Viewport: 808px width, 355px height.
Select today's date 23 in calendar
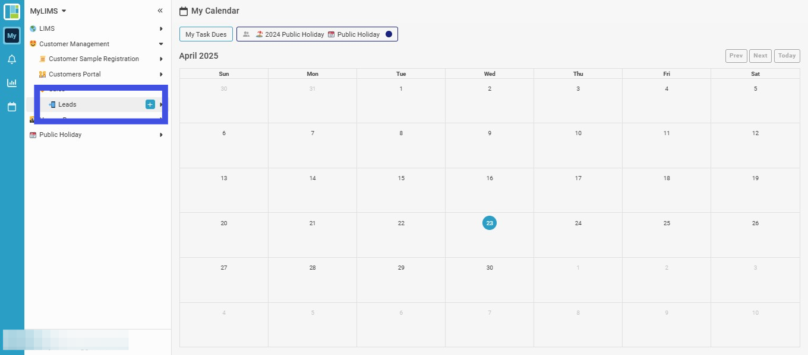(490, 223)
